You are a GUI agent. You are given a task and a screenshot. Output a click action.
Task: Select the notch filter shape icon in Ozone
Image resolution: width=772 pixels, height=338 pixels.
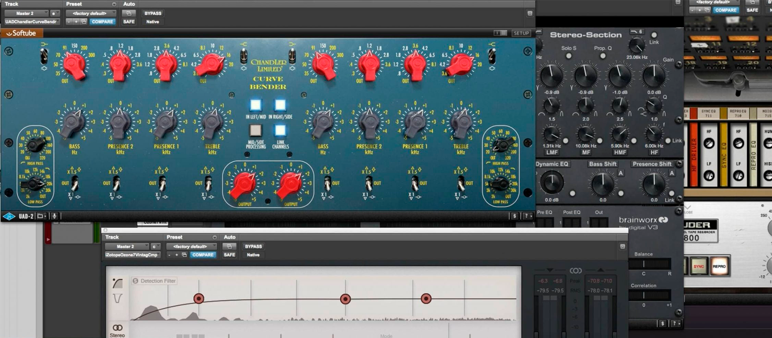click(x=117, y=299)
